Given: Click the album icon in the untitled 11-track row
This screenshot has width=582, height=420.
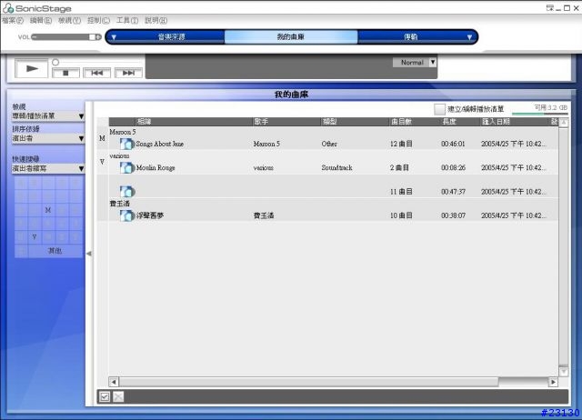Looking at the screenshot, I should [127, 192].
